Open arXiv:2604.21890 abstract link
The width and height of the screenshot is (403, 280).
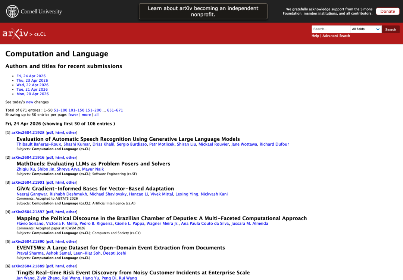point(28,242)
